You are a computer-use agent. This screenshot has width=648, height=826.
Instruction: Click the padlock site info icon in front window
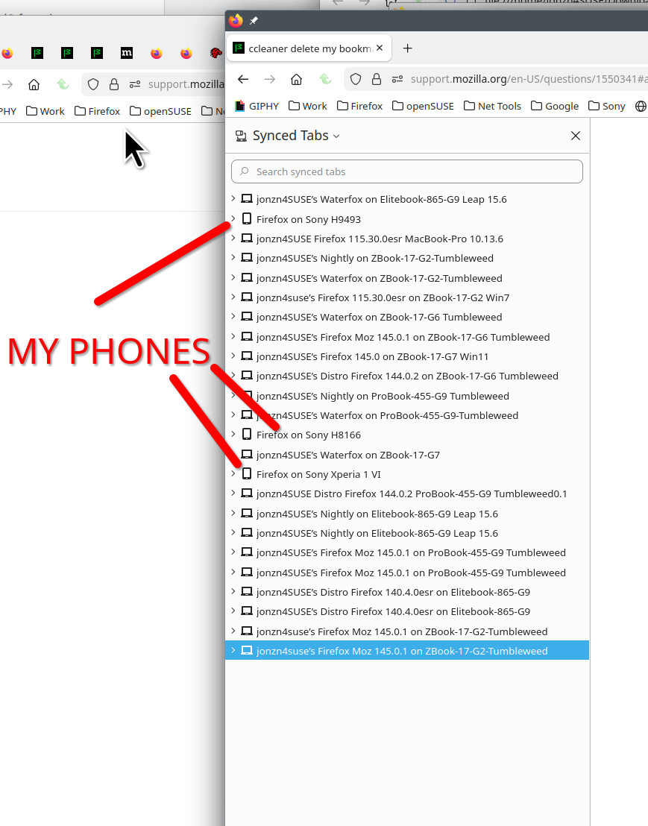pos(376,79)
